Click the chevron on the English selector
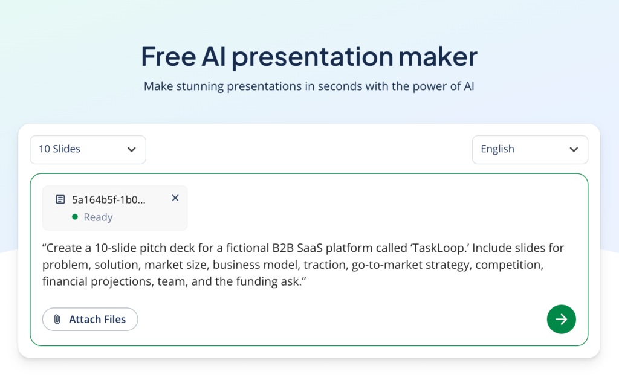Image resolution: width=619 pixels, height=392 pixels. tap(574, 149)
